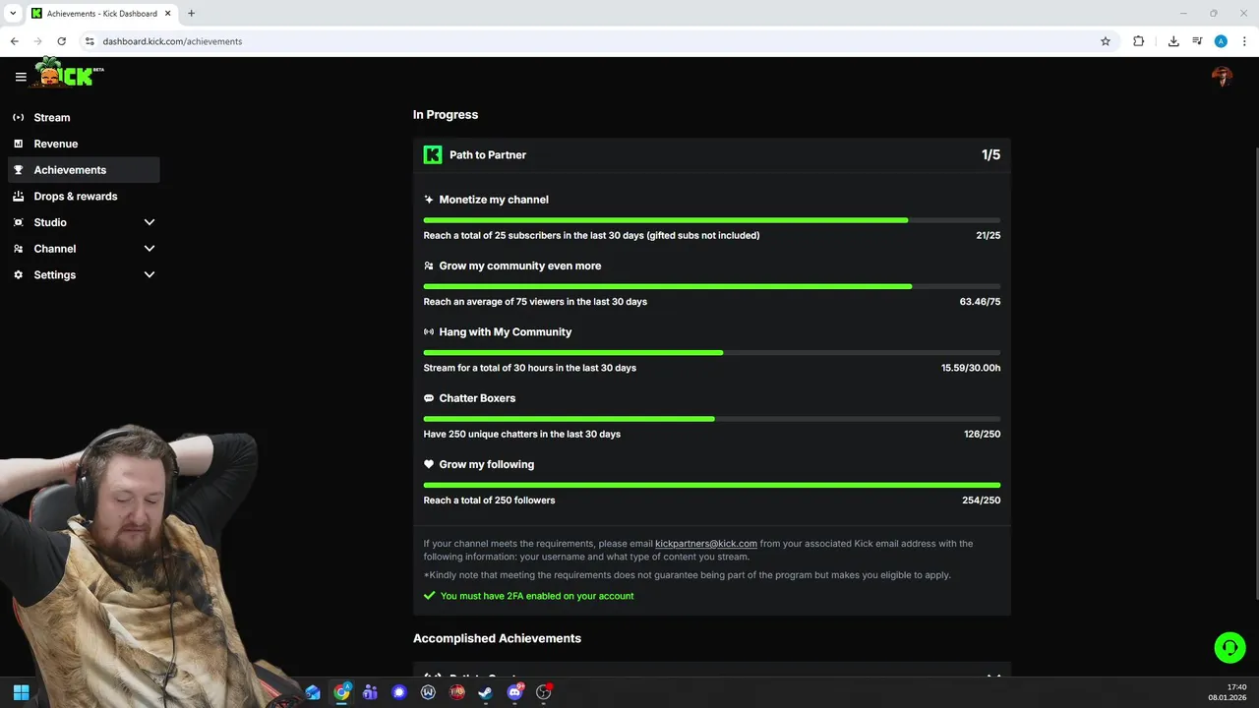1259x708 pixels.
Task: Open the Chrome downloads icon
Action: [1173, 41]
